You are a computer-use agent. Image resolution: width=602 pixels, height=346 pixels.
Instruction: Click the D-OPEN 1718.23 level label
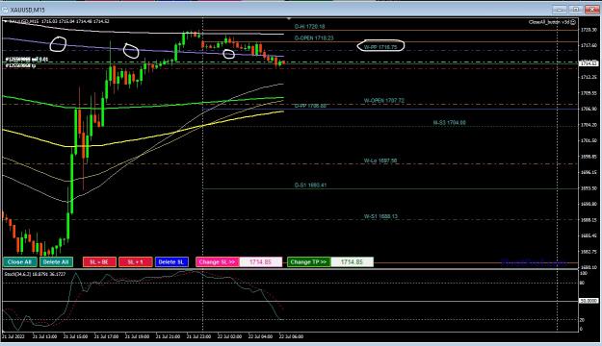click(x=314, y=37)
